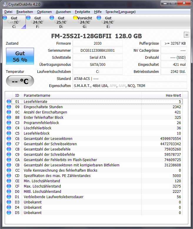Screen dimensions: 193x229
Task: Click the blue status orb for drive D:
Action: click(52, 18)
